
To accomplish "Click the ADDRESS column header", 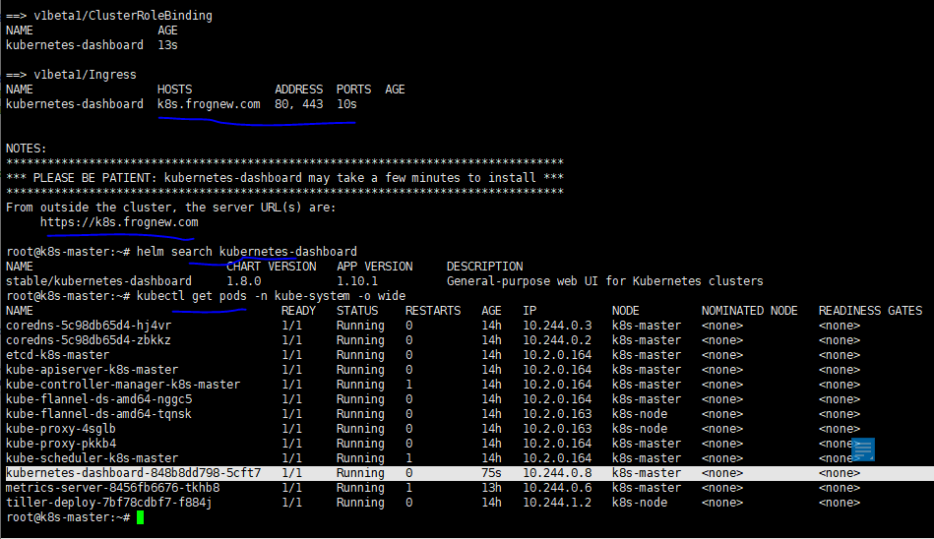I will click(299, 90).
